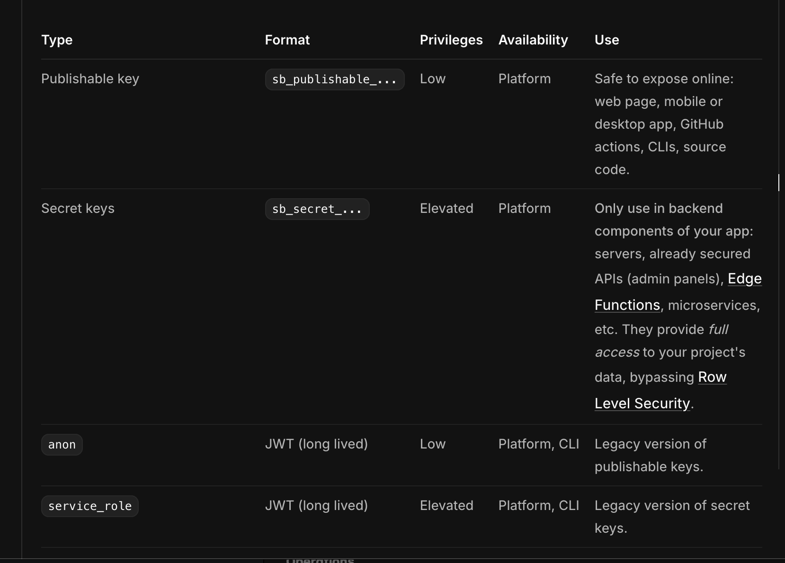The image size is (785, 563).
Task: Click the Privileges column header
Action: pos(451,40)
